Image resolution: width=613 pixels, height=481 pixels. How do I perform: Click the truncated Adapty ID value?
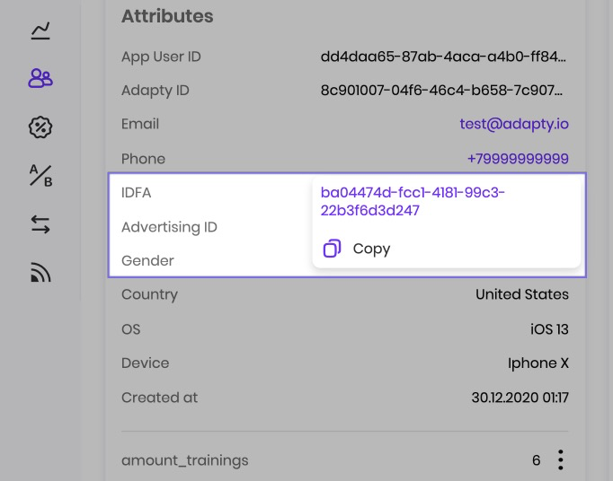pos(441,91)
